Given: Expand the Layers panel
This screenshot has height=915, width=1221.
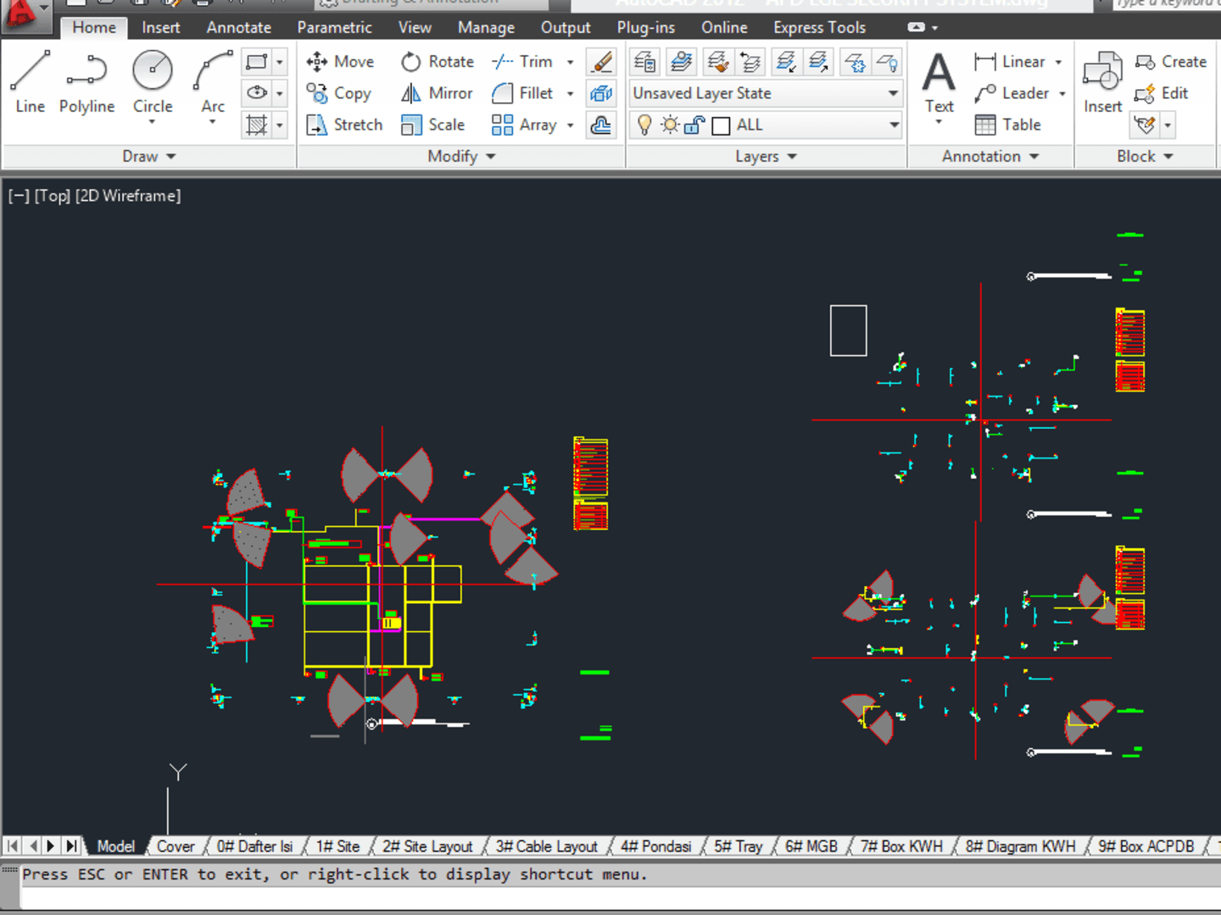Looking at the screenshot, I should click(767, 156).
